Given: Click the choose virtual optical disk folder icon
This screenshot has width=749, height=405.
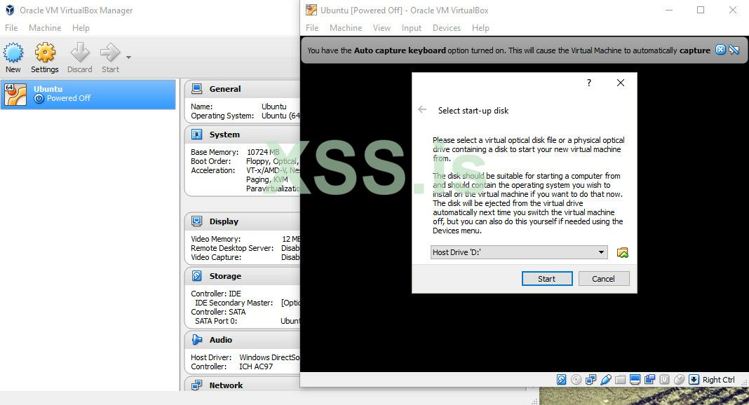Looking at the screenshot, I should (x=623, y=252).
